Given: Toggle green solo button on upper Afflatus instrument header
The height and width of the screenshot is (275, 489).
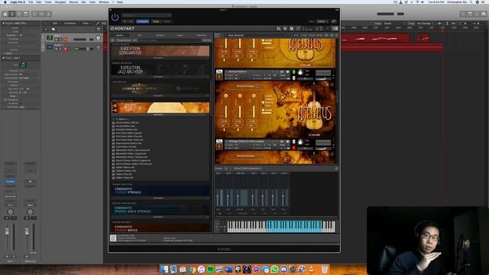Looking at the screenshot, I should (293, 73).
